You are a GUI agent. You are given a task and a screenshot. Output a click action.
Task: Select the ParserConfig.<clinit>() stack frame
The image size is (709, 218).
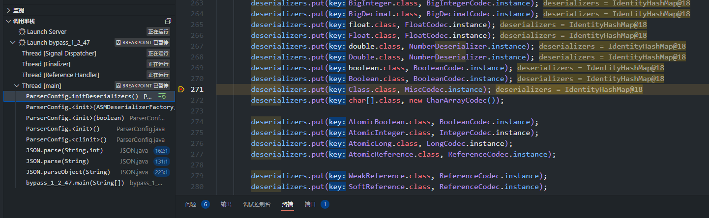66,140
